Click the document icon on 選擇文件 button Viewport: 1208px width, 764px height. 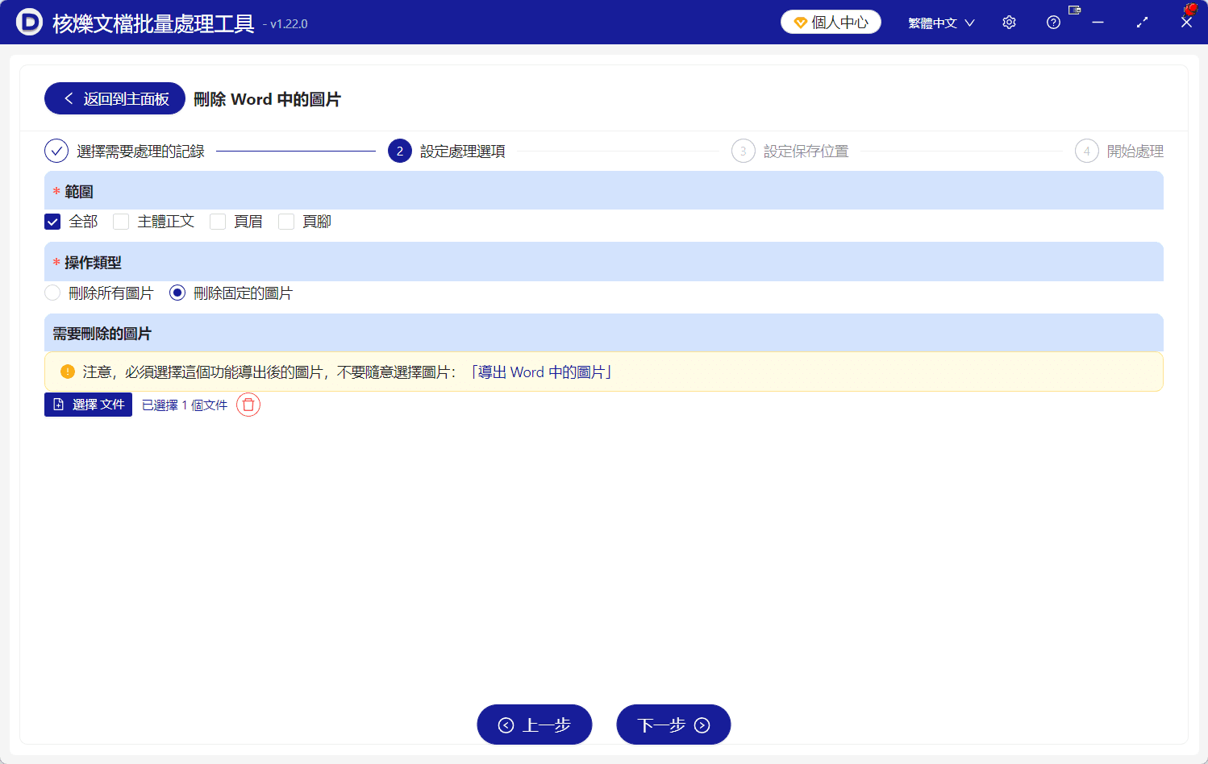(57, 404)
